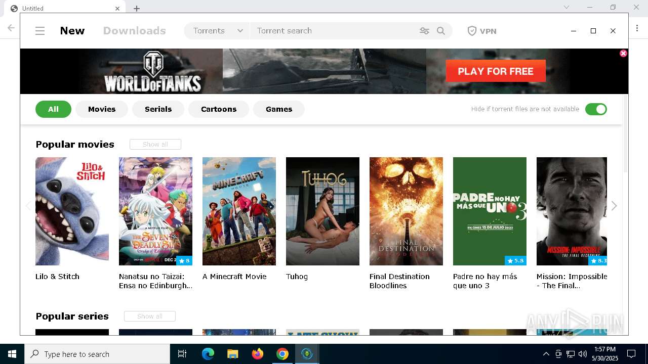
Task: Open Windows Start menu
Action: click(x=12, y=354)
